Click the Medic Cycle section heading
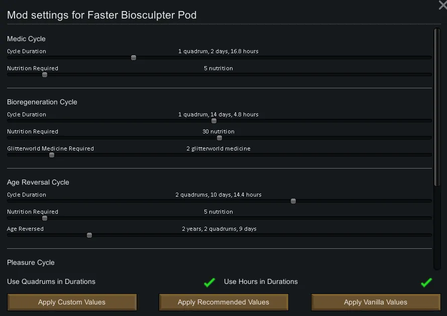The image size is (447, 316). (26, 39)
